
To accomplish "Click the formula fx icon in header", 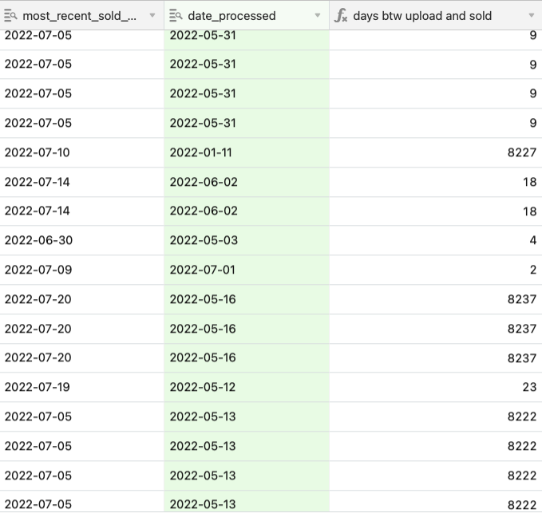I will click(x=341, y=15).
